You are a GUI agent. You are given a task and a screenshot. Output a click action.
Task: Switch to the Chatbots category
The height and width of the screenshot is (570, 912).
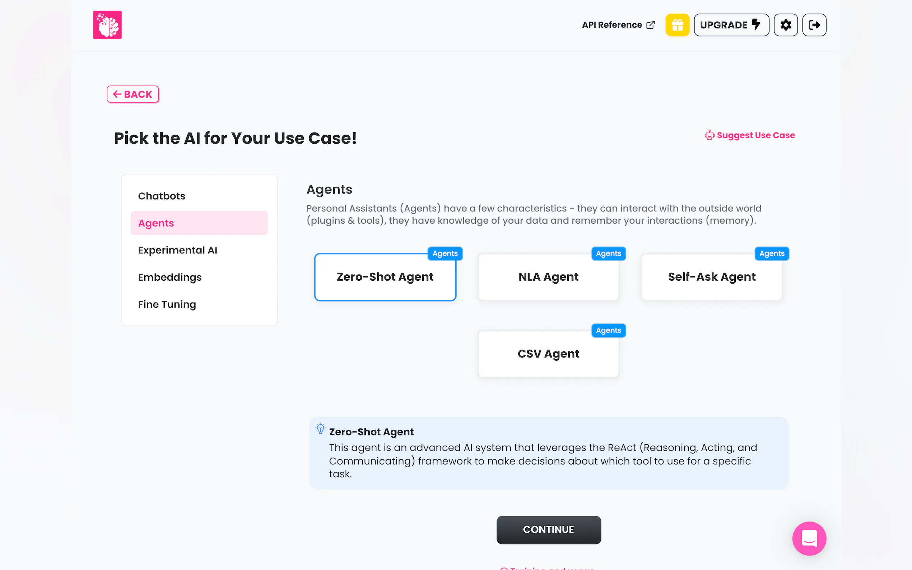162,196
